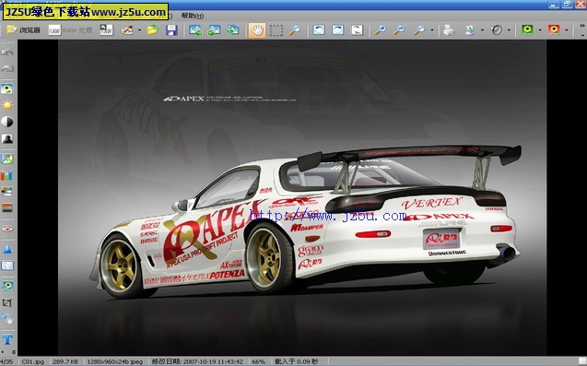Click the light blue panel noise icon
Screen dimensions: 587x366
[x=7, y=266]
